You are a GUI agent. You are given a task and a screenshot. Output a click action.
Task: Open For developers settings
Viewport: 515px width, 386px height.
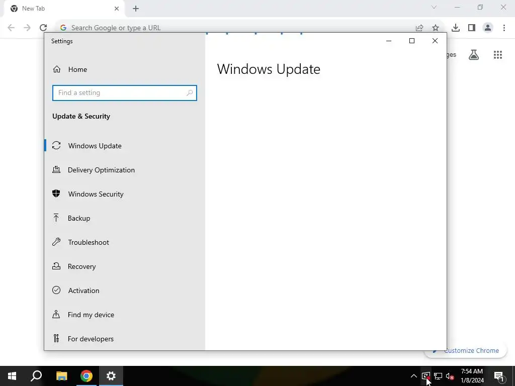click(x=125, y=339)
